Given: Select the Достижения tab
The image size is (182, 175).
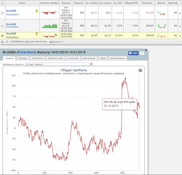Looking at the screenshot, I should (x=89, y=58).
